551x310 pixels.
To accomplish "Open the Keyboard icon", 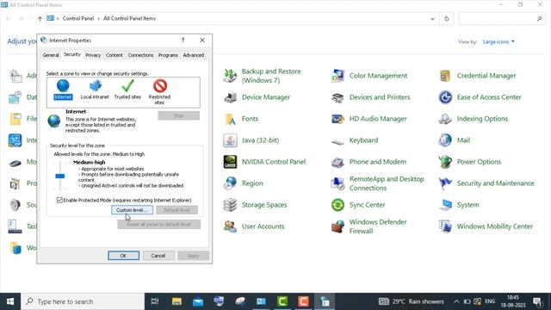I will (x=337, y=141).
